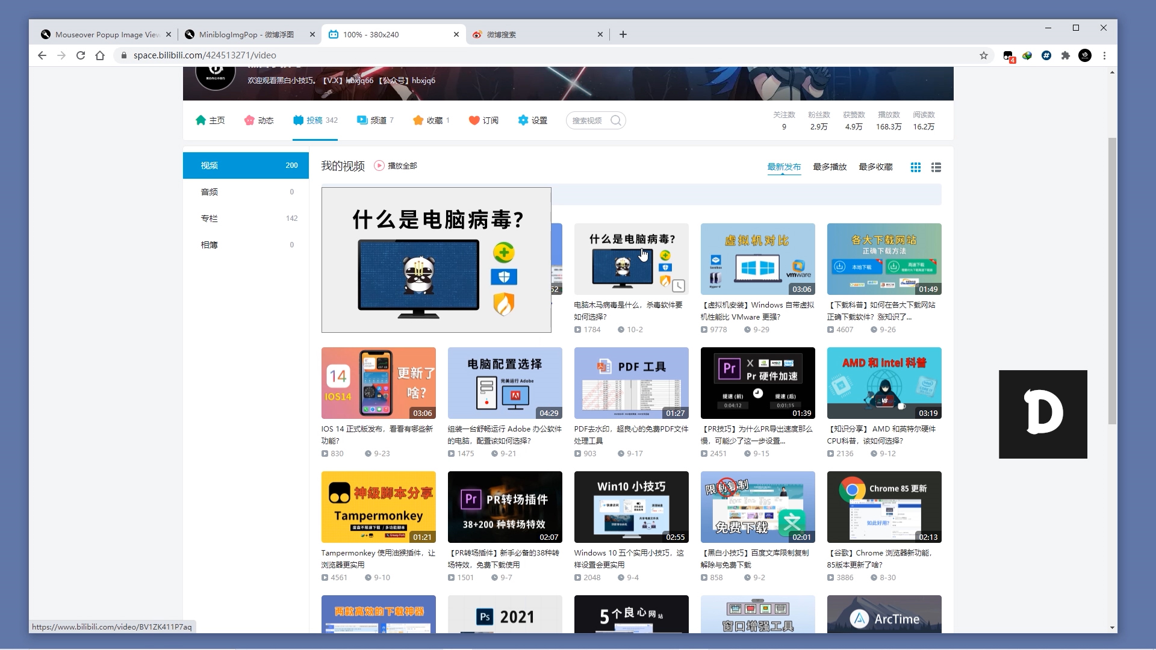The width and height of the screenshot is (1156, 650).
Task: Sort videos by 最多播放
Action: tap(830, 167)
